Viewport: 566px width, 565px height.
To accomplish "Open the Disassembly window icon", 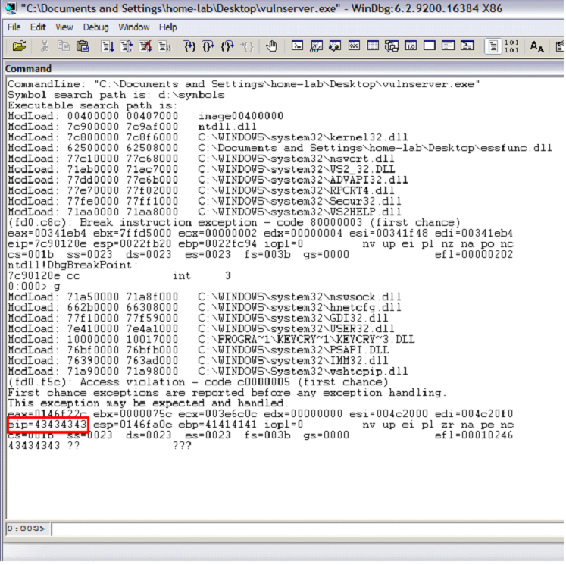I will (x=410, y=47).
